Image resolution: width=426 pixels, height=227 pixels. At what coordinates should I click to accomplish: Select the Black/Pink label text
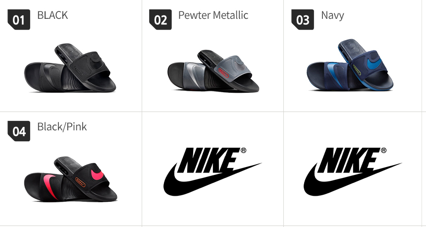click(x=62, y=127)
